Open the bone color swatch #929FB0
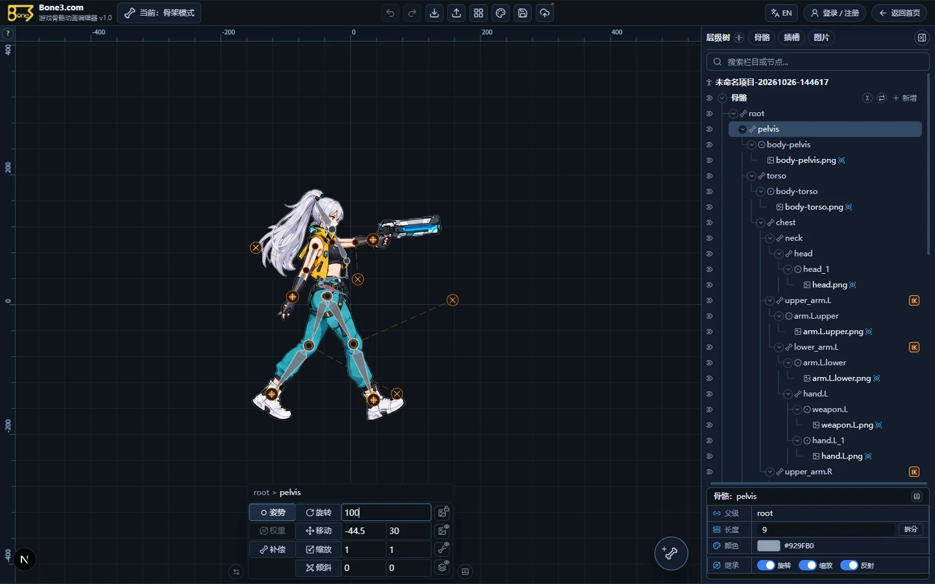The width and height of the screenshot is (935, 584). click(x=768, y=546)
